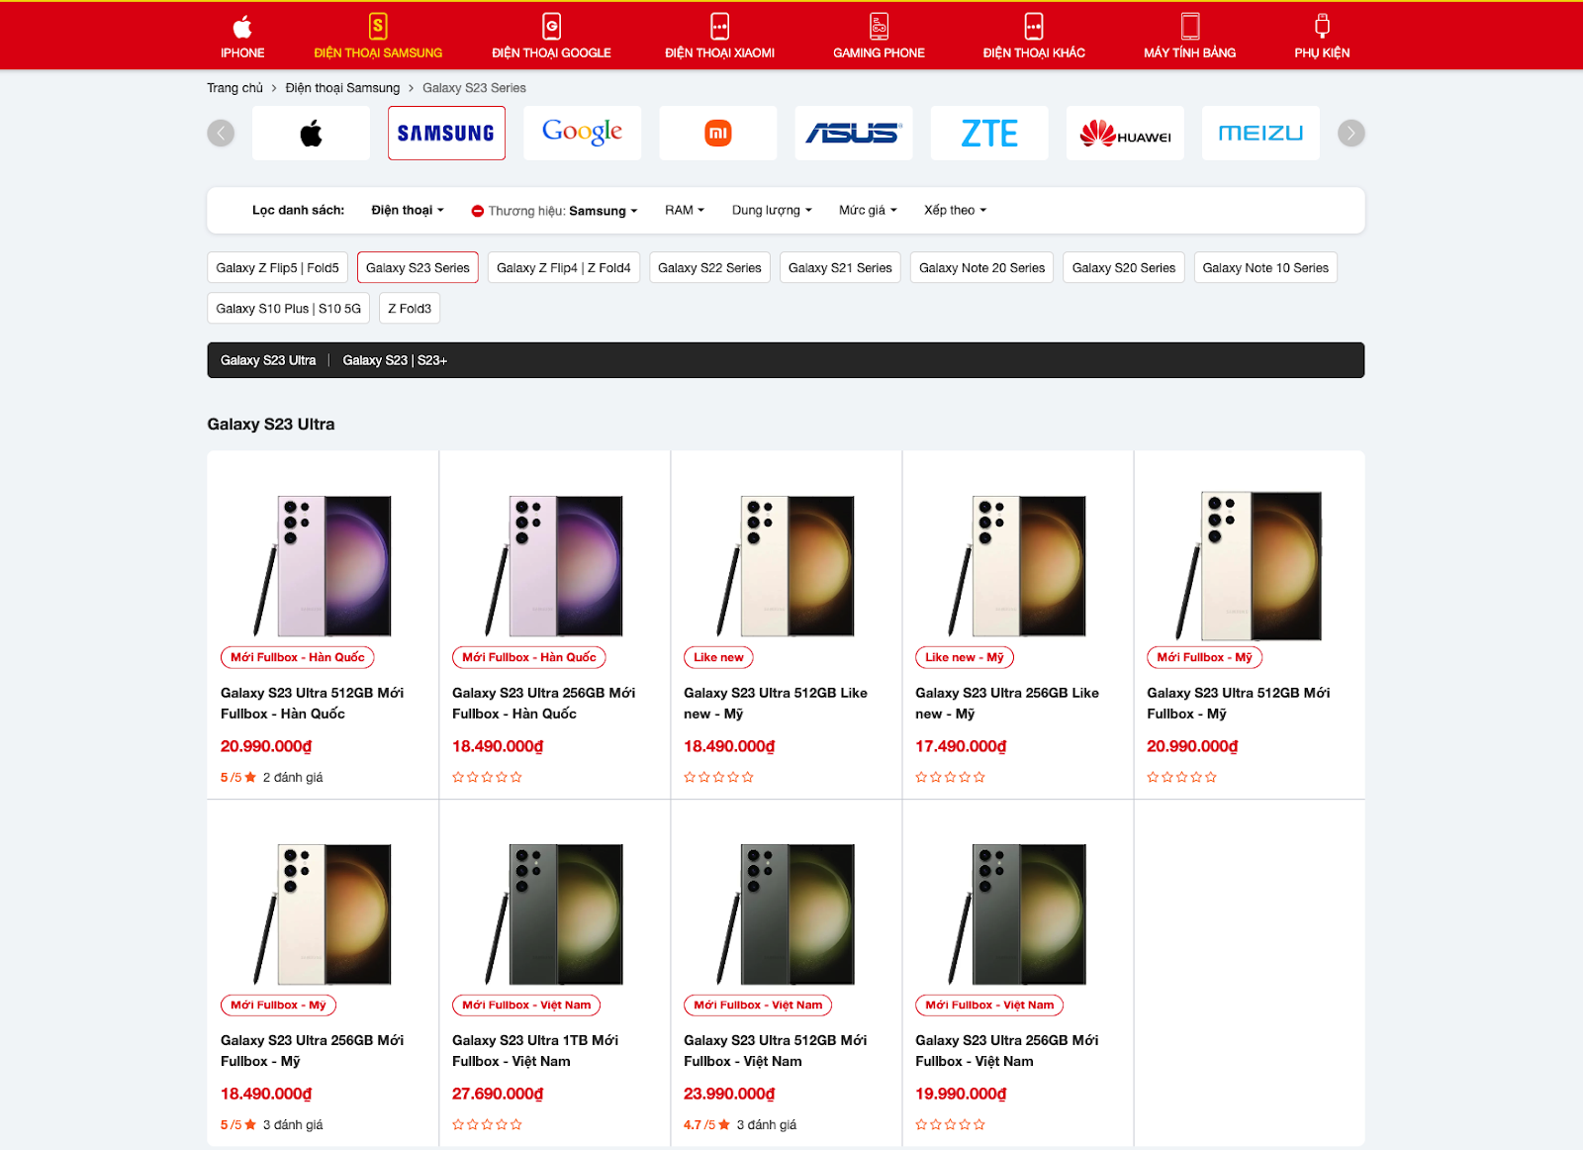Open the Điện thoại filter dropdown
The image size is (1583, 1150).
tap(408, 210)
